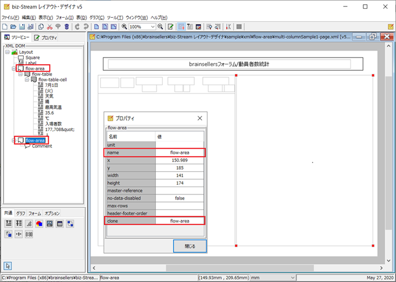Cut selection with the red scissors icon
The width and height of the screenshot is (396, 282).
pyautogui.click(x=50, y=26)
